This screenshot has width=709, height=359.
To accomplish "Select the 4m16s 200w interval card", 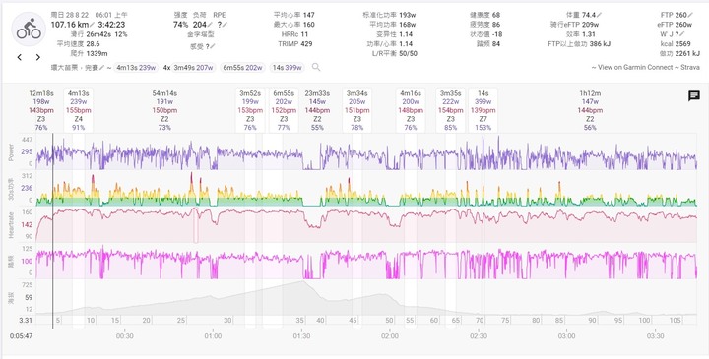I will tap(411, 110).
